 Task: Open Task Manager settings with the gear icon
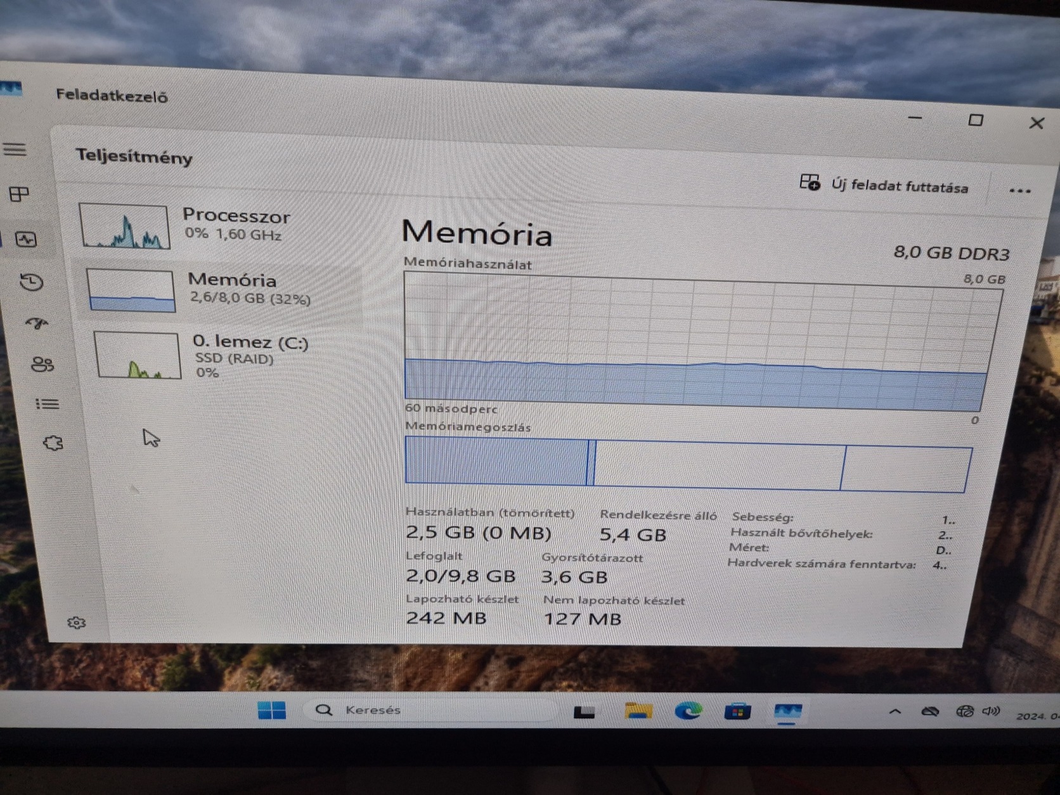(77, 623)
